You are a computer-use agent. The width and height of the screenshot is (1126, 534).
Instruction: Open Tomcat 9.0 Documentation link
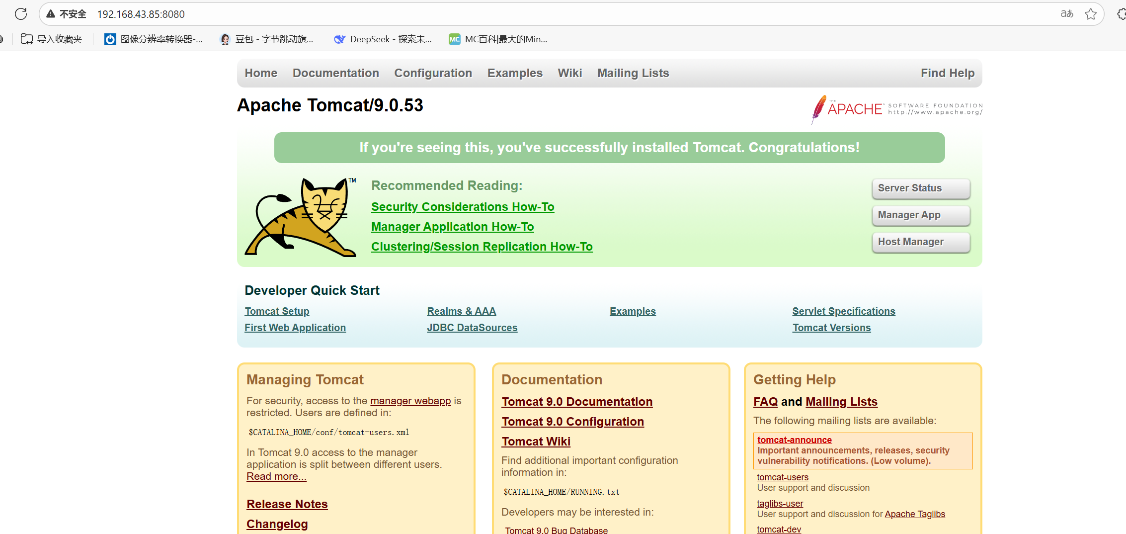coord(577,402)
